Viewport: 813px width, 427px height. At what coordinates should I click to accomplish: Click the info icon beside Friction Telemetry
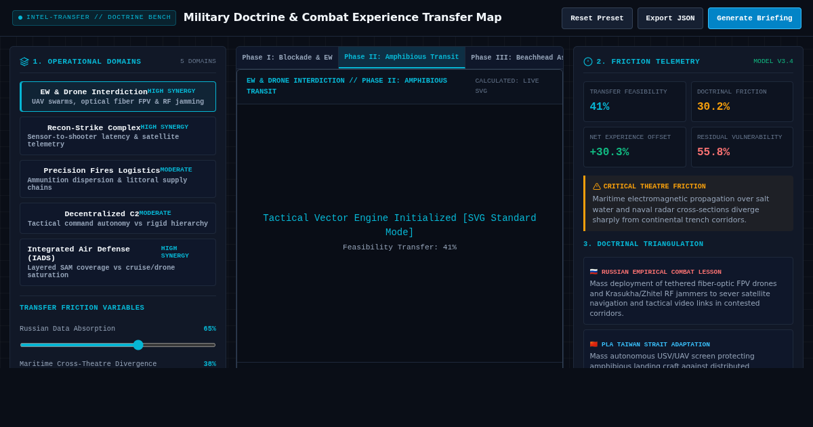(x=588, y=62)
